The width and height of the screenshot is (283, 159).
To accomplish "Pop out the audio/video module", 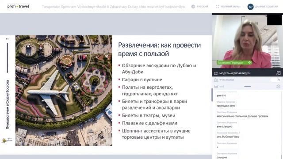I will (x=278, y=73).
